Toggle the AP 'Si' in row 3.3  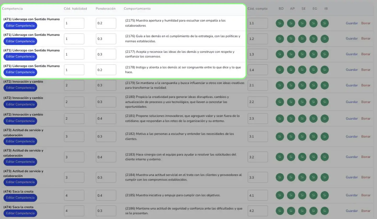point(291,177)
